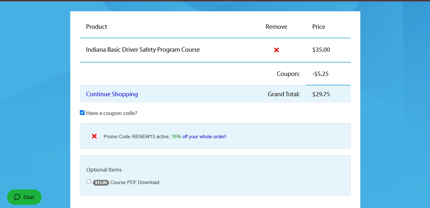Screen dimensions: 430x208
Task: Select the 'Indiana Basic Driver Safety Program Course' text
Action: [x=143, y=50]
